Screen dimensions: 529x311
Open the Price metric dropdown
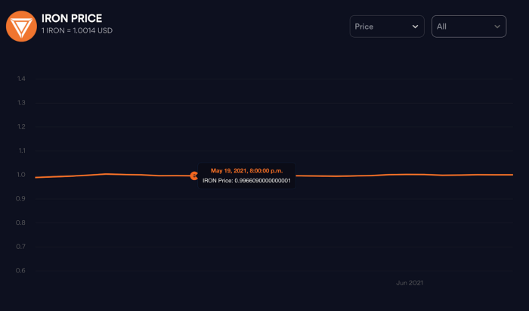386,26
